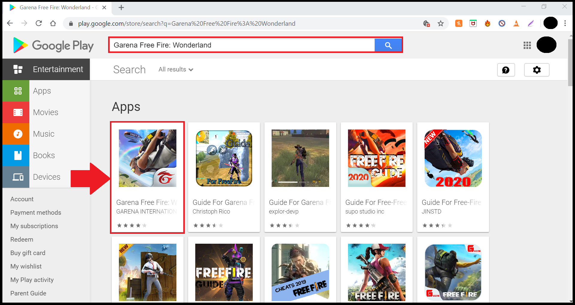Click the flame extension icon
Viewport: 575px width, 305px height.
(x=488, y=23)
